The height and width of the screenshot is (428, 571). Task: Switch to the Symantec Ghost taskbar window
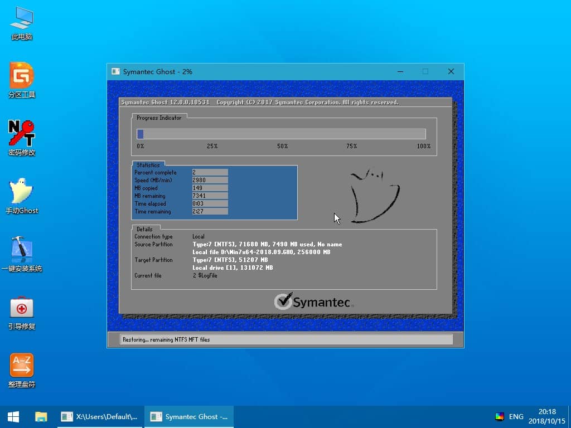[188, 416]
